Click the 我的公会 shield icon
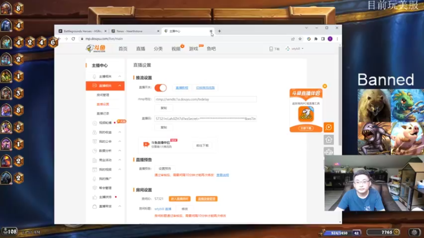This screenshot has width=424, height=238. 94,141
